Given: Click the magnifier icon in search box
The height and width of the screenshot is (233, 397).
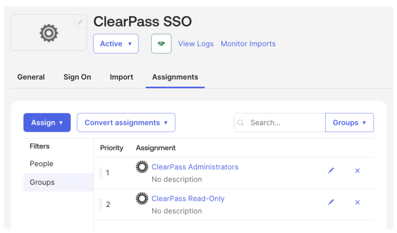Looking at the screenshot, I should [x=241, y=123].
